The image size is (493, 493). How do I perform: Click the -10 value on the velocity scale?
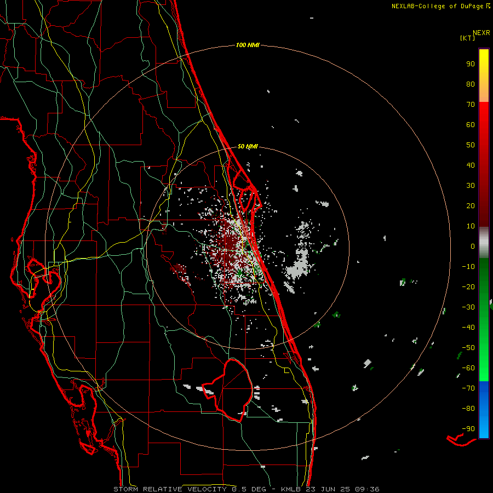click(468, 267)
